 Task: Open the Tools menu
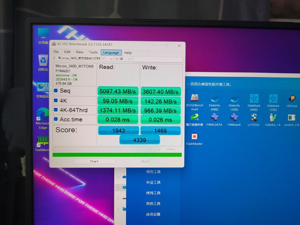click(93, 52)
